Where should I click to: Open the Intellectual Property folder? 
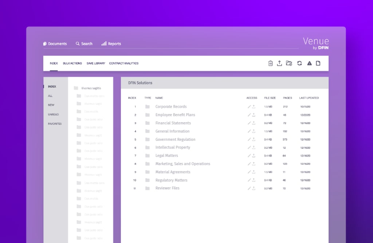click(173, 147)
